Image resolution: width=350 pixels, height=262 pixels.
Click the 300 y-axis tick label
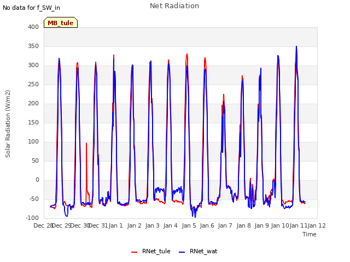pos(33,65)
